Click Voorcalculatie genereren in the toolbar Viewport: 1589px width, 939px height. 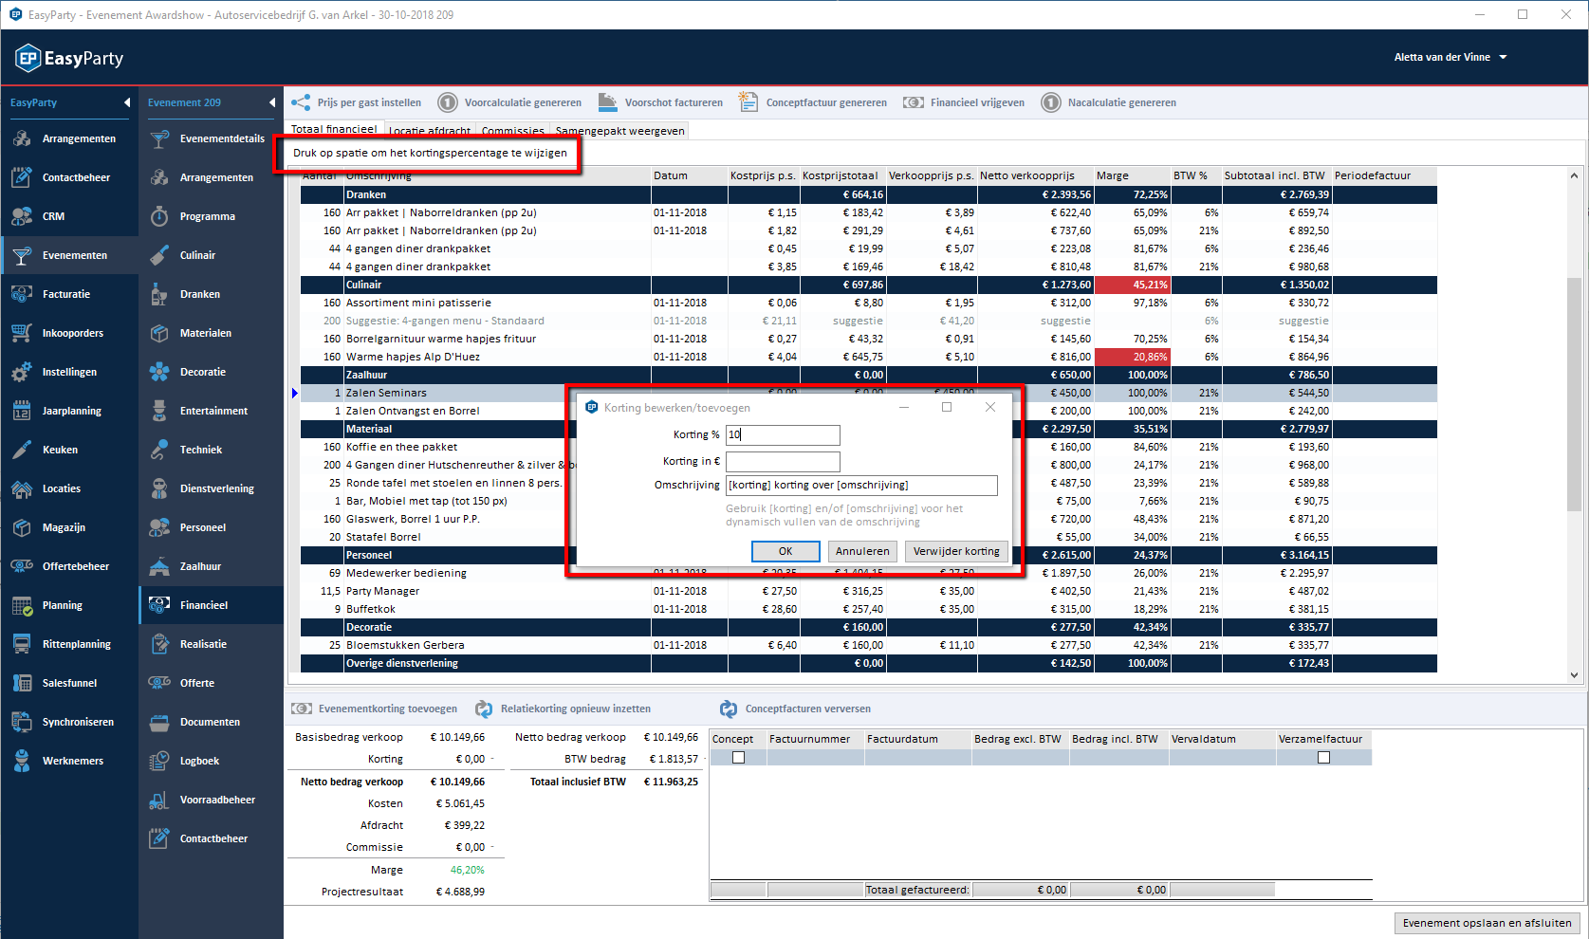[509, 102]
